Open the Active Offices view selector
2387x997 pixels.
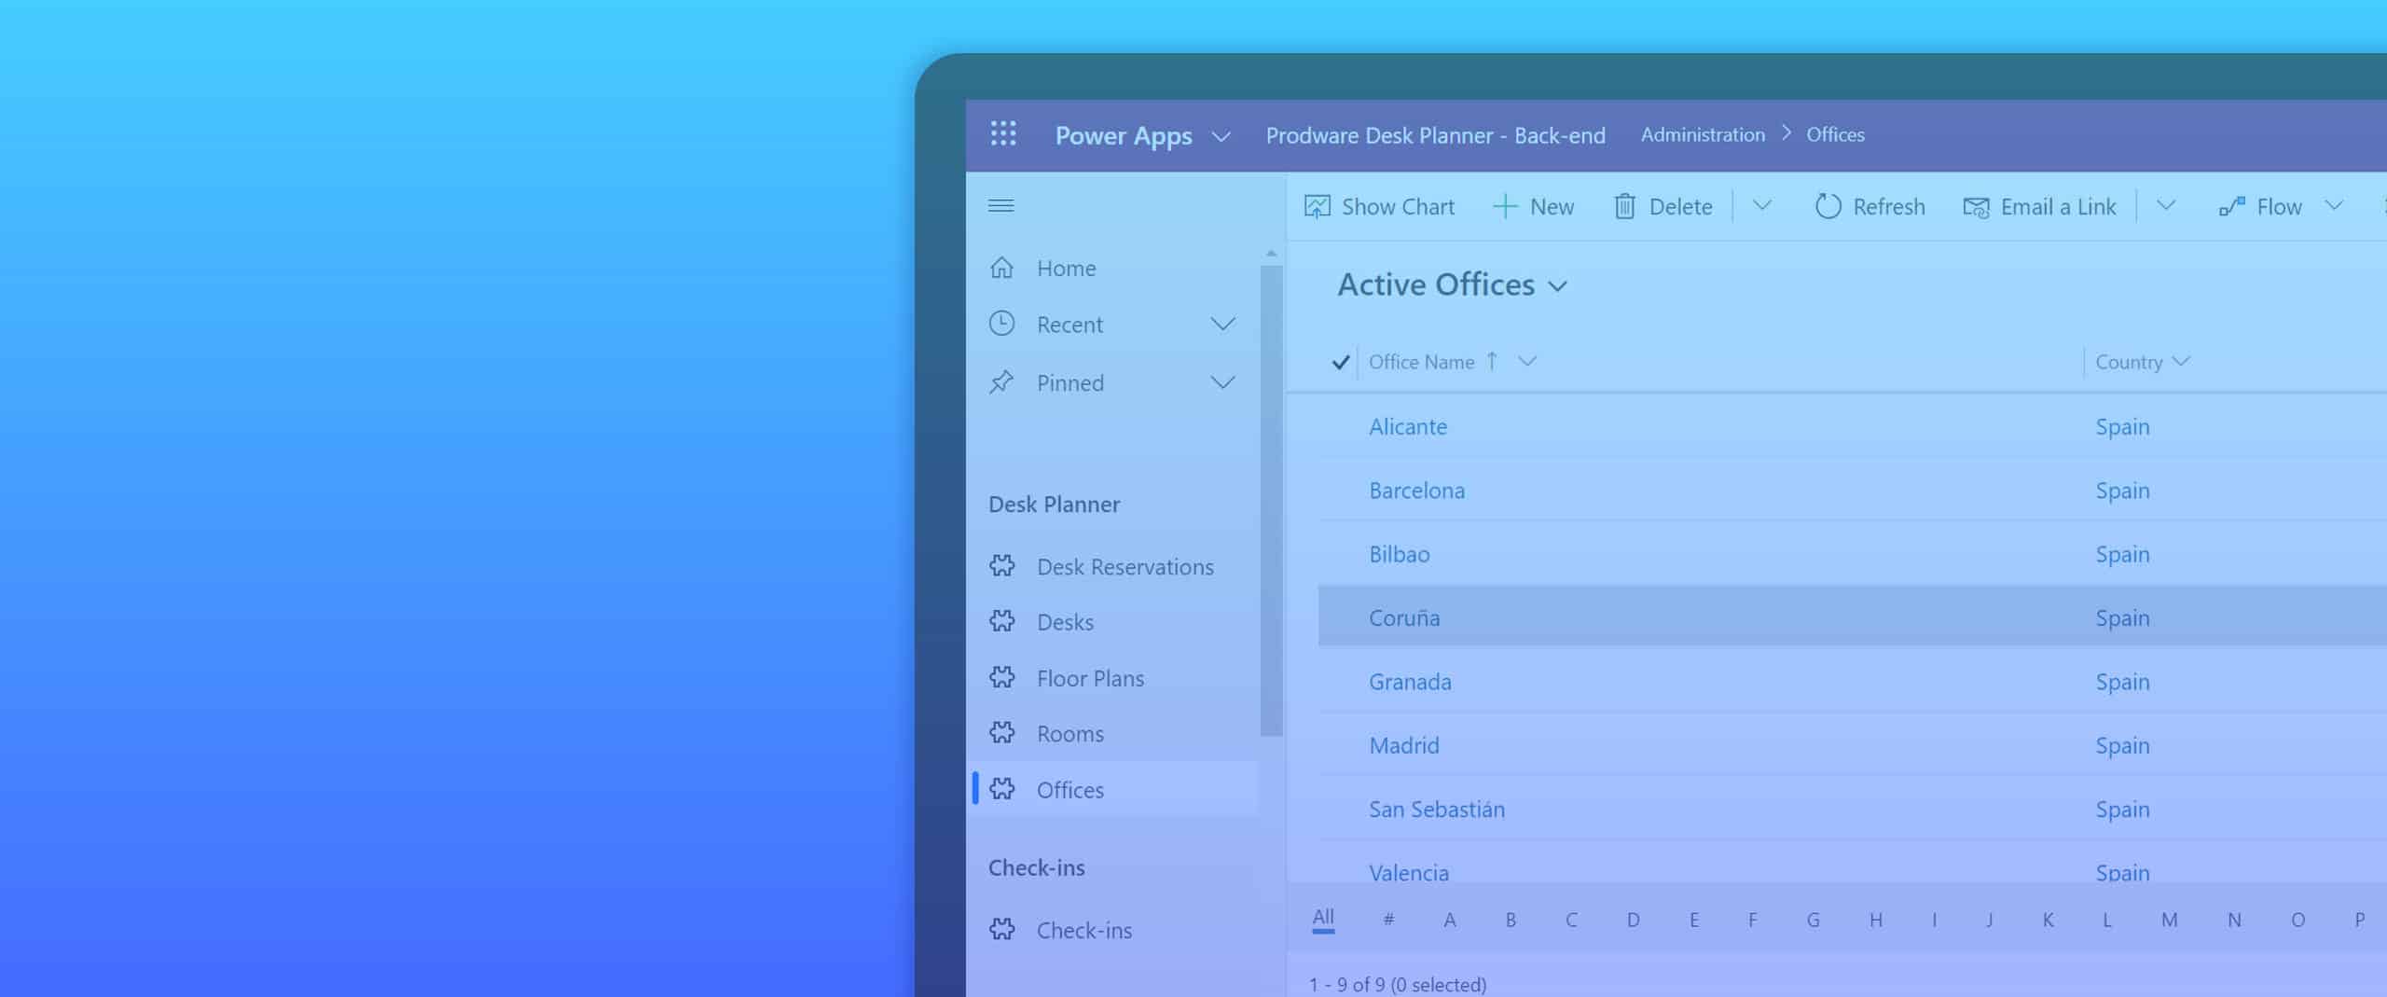[x=1453, y=284]
